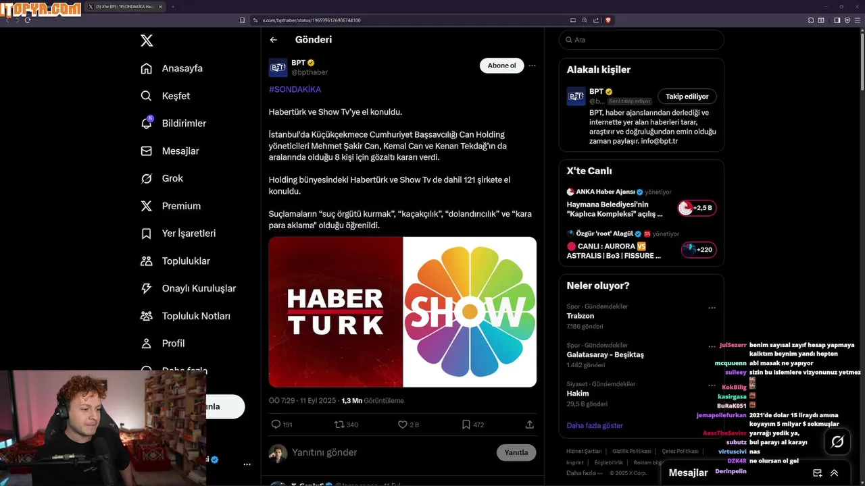The image size is (865, 486).
Task: Click the bookmark icon in the address bar
Action: point(243,20)
